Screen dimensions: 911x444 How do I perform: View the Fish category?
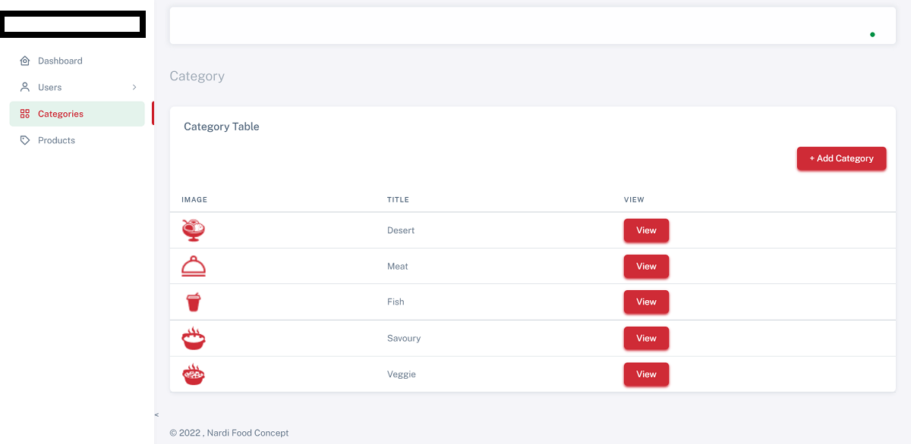[x=646, y=302]
